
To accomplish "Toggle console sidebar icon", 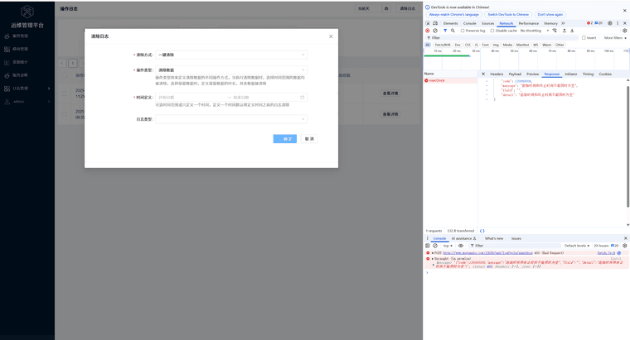I will (428, 246).
